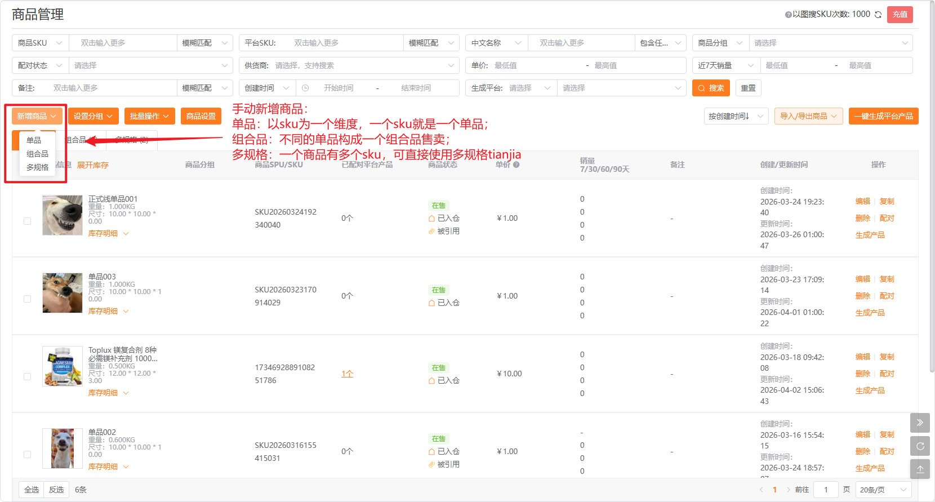This screenshot has height=502, width=935.
Task: Click the 平台SKU input field
Action: tap(346, 43)
